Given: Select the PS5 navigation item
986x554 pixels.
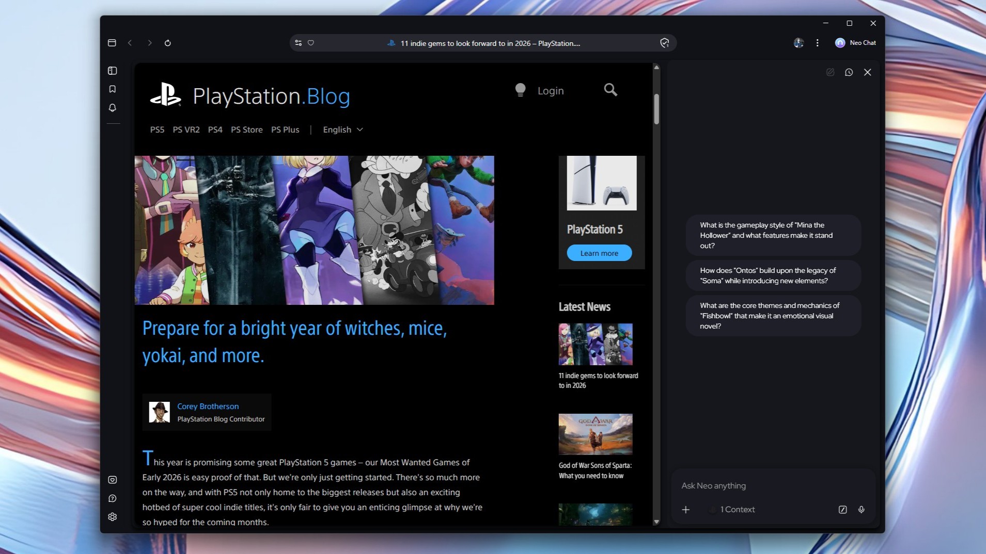Looking at the screenshot, I should pyautogui.click(x=157, y=129).
